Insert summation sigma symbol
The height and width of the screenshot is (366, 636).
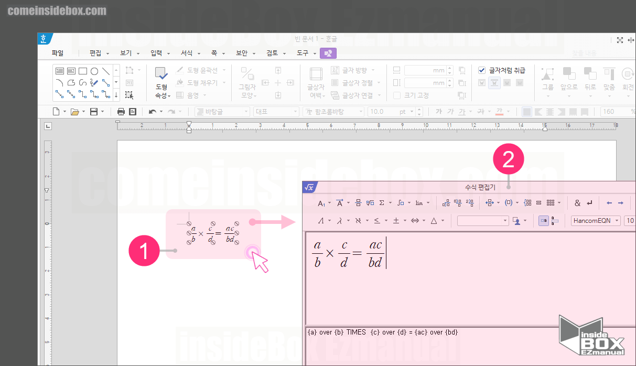[382, 203]
